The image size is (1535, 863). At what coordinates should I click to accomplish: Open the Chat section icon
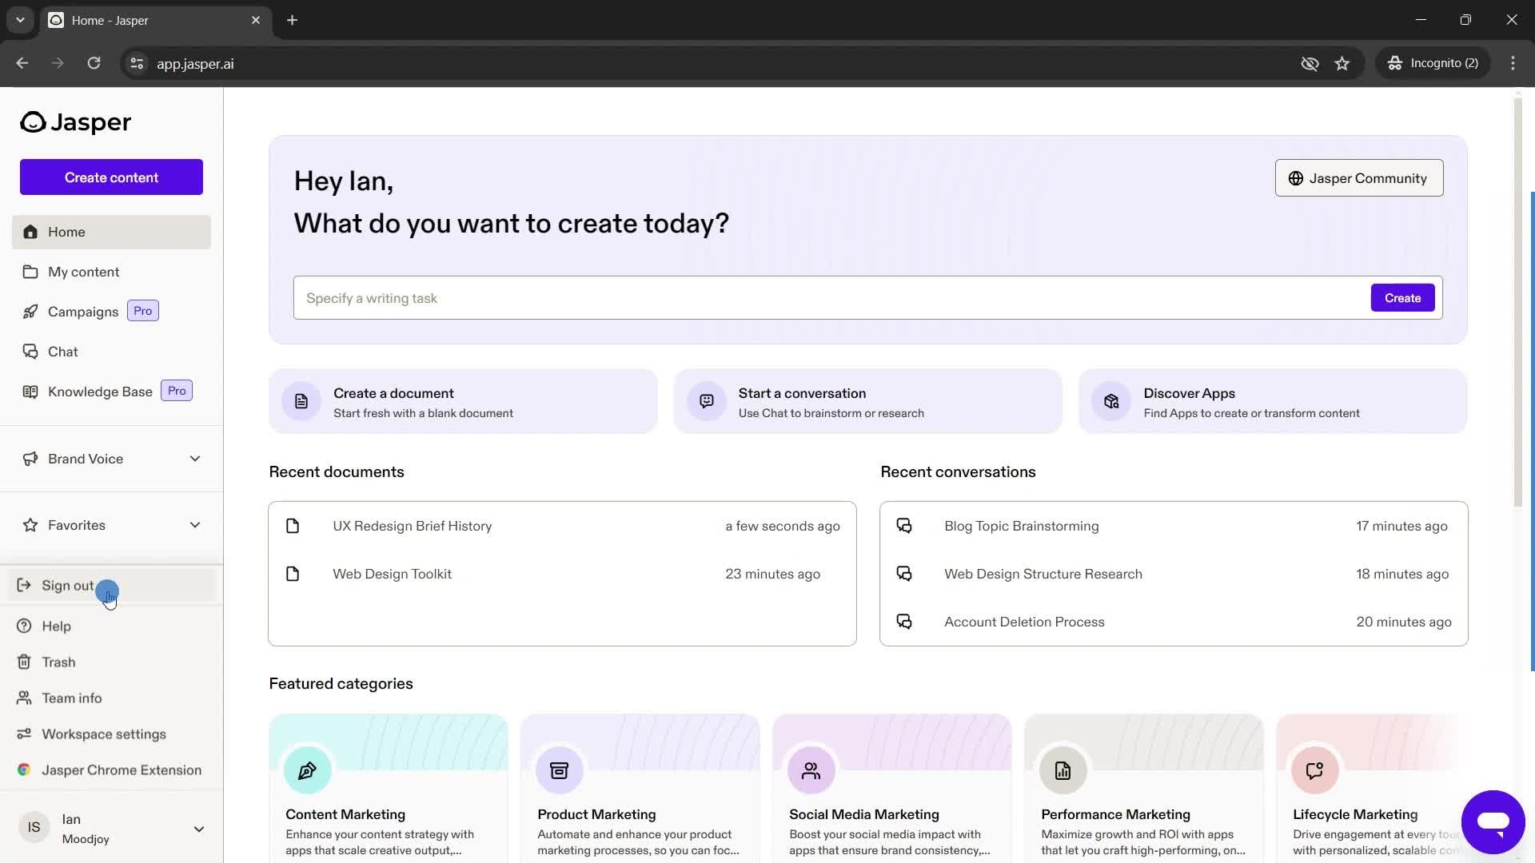tap(29, 350)
